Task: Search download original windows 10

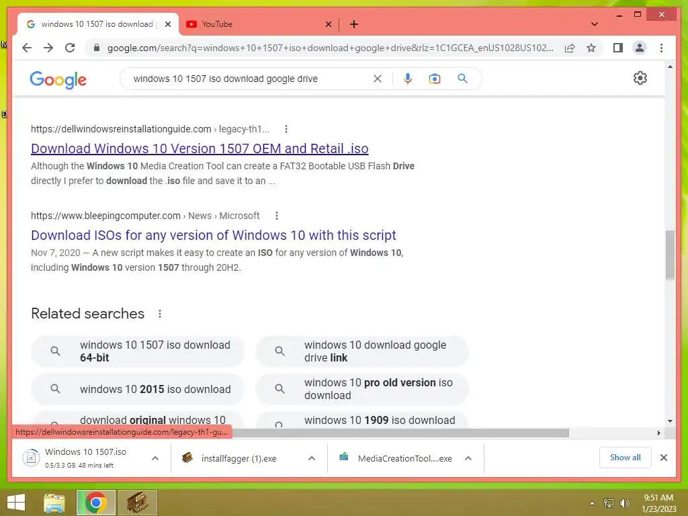Action: coord(137,419)
